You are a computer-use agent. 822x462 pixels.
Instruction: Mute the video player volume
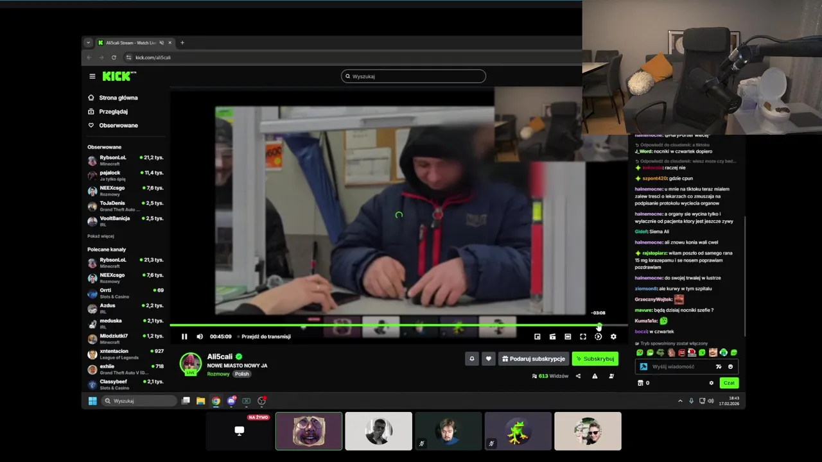pyautogui.click(x=200, y=336)
